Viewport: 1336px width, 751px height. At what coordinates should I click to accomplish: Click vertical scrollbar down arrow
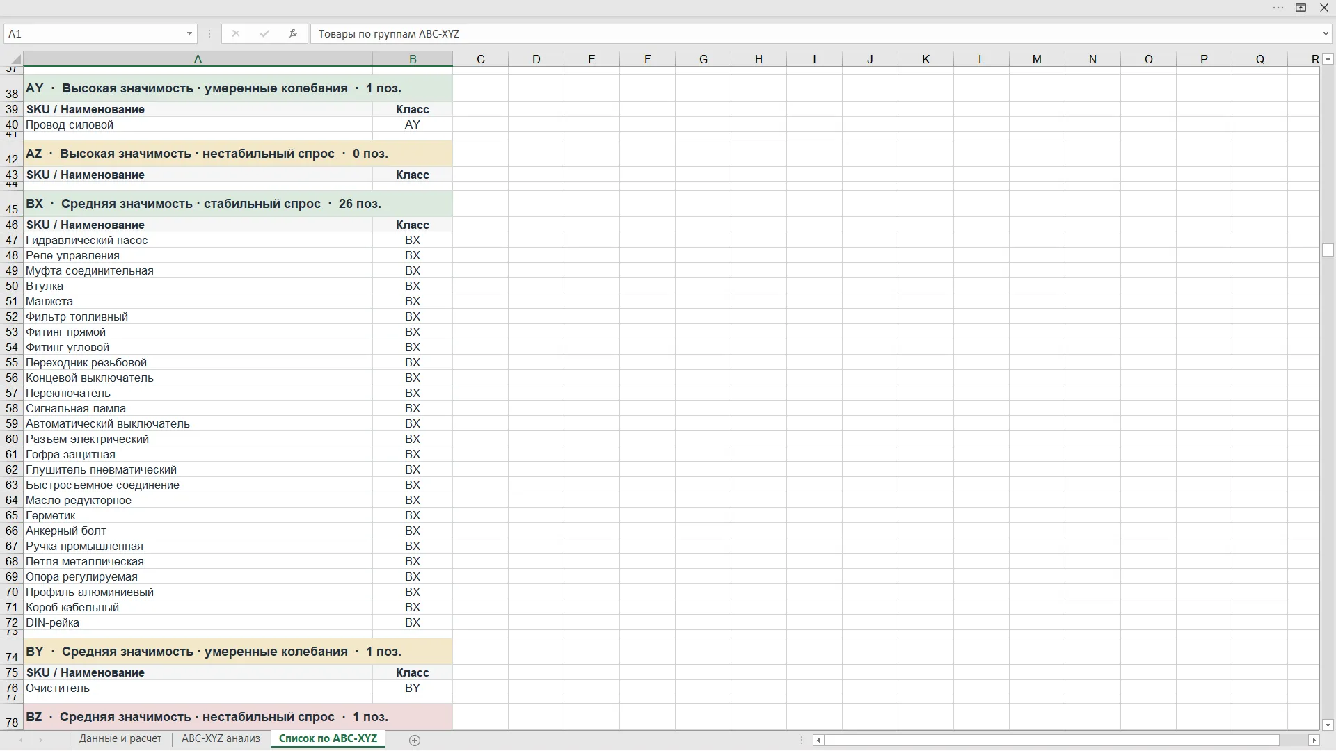[x=1328, y=725]
